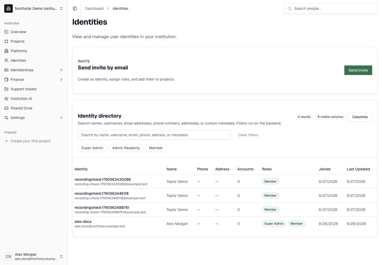Click the CN user avatar
This screenshot has height=265, width=382.
tap(8, 257)
